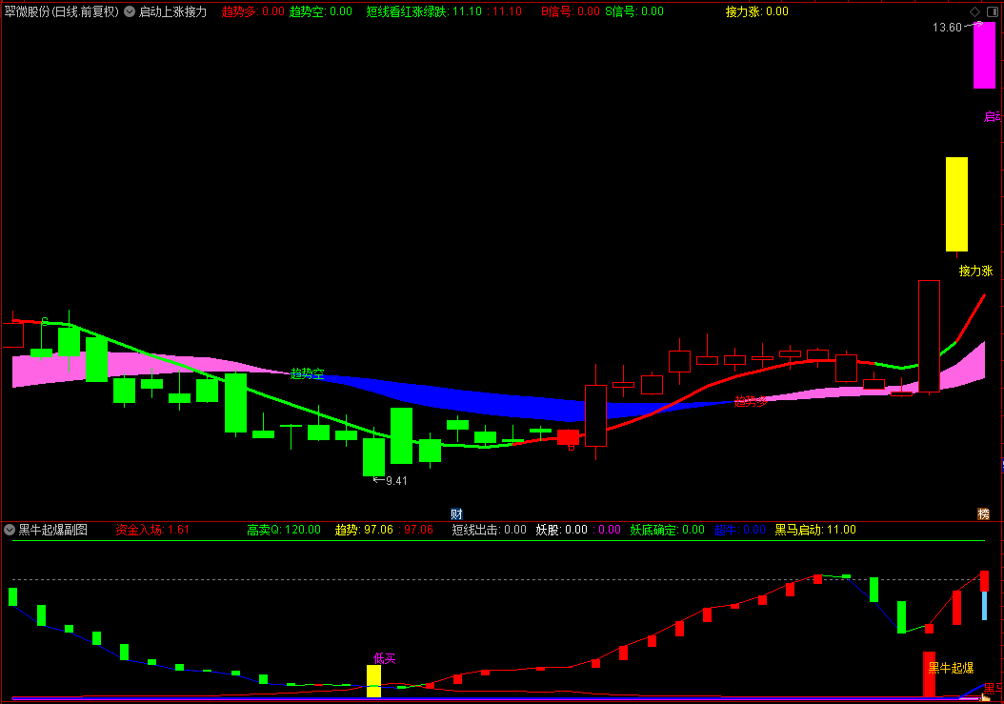Click the sub-chart name 黑牛起爆副图
Screen dimensions: 1004x704
[53, 530]
